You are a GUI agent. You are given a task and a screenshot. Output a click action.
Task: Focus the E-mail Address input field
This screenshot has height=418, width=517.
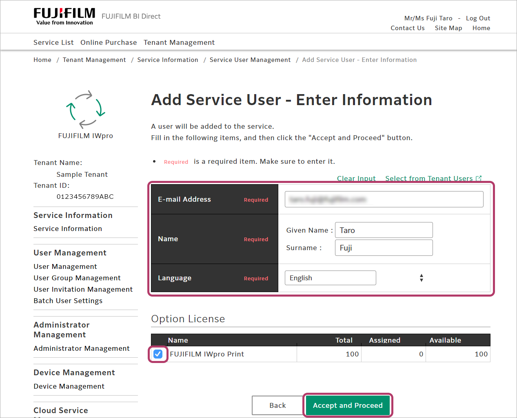point(384,199)
